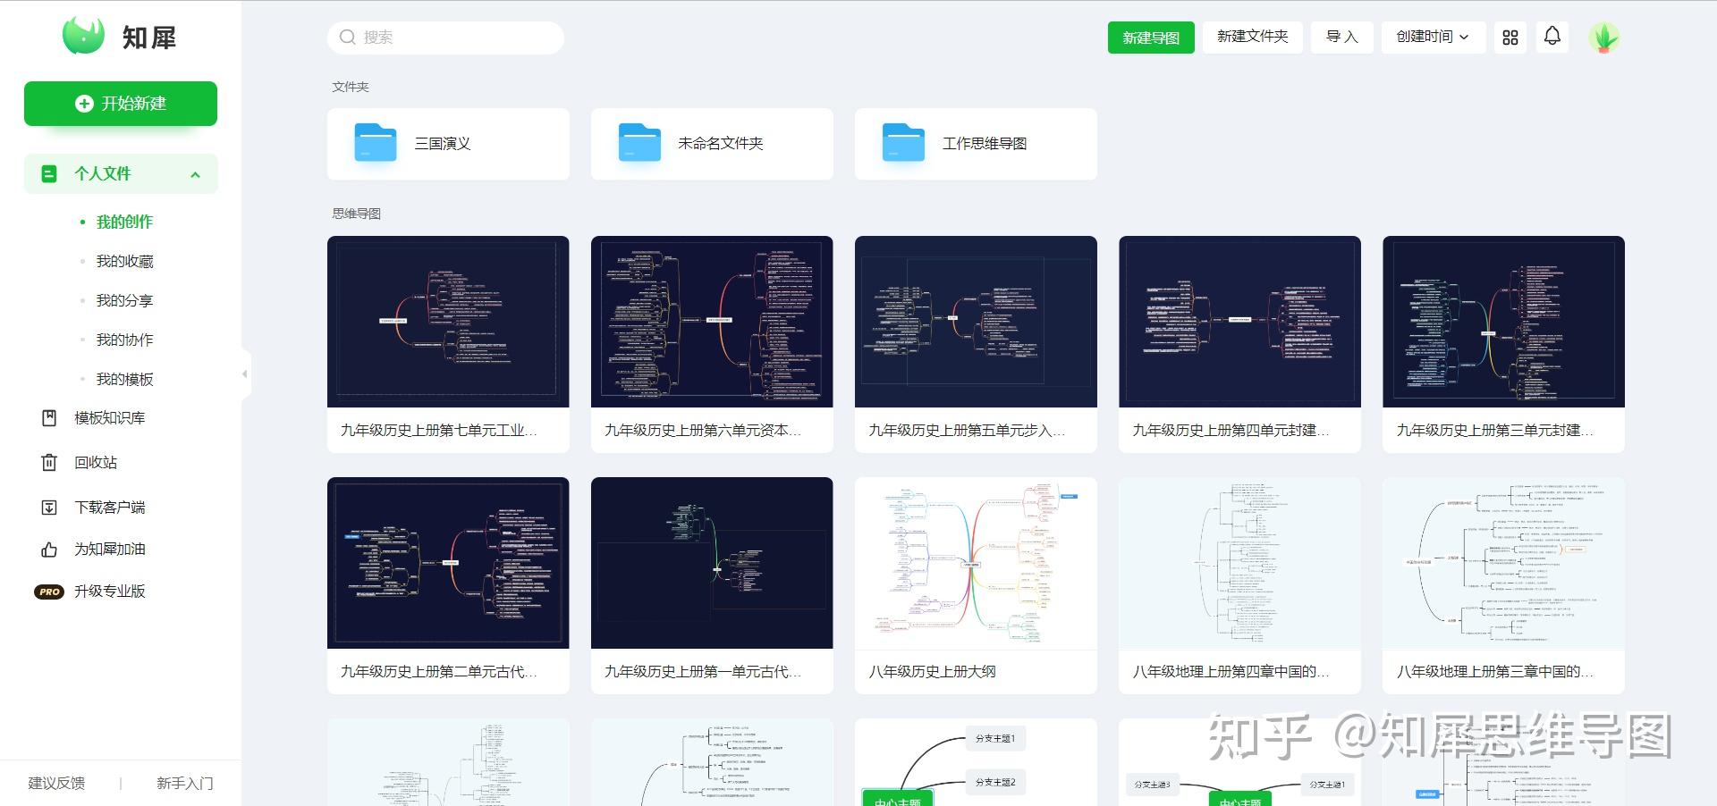Click 升级专业版 in the sidebar
1717x806 pixels.
tap(109, 591)
